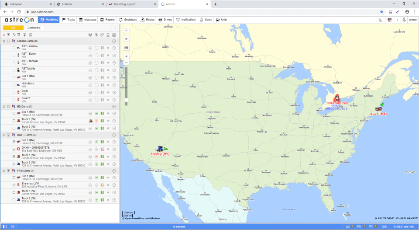The image size is (419, 230).
Task: Switch to the Reports tab
Action: click(108, 20)
